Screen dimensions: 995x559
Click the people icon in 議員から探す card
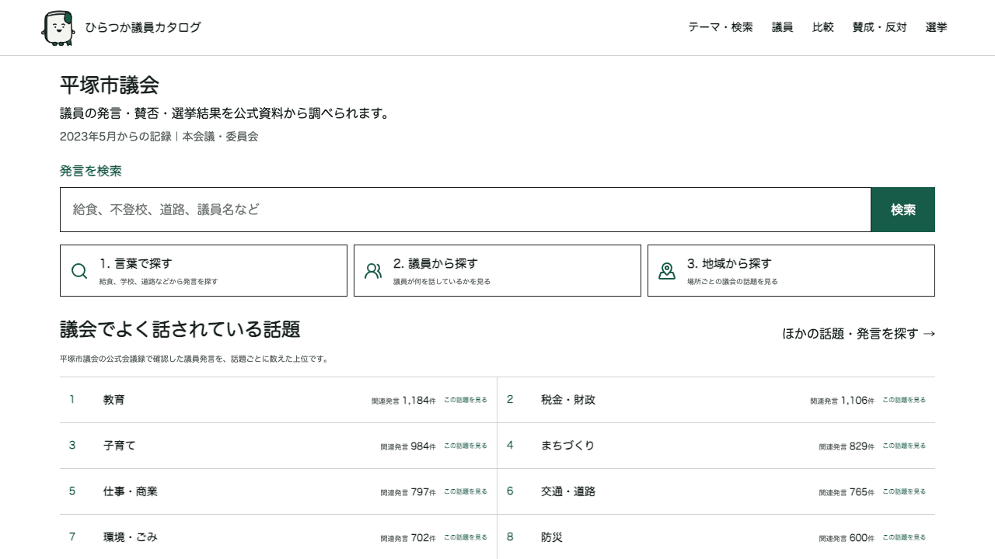click(373, 271)
